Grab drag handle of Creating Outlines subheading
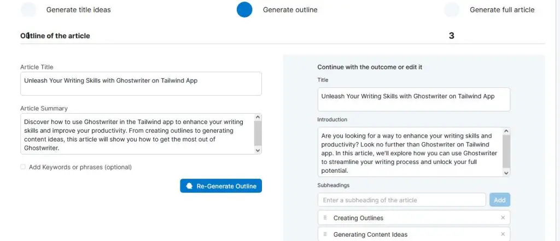The width and height of the screenshot is (560, 241). (x=325, y=218)
